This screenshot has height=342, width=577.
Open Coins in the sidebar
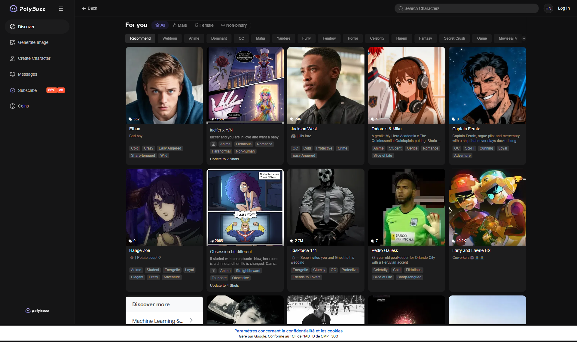(x=37, y=106)
